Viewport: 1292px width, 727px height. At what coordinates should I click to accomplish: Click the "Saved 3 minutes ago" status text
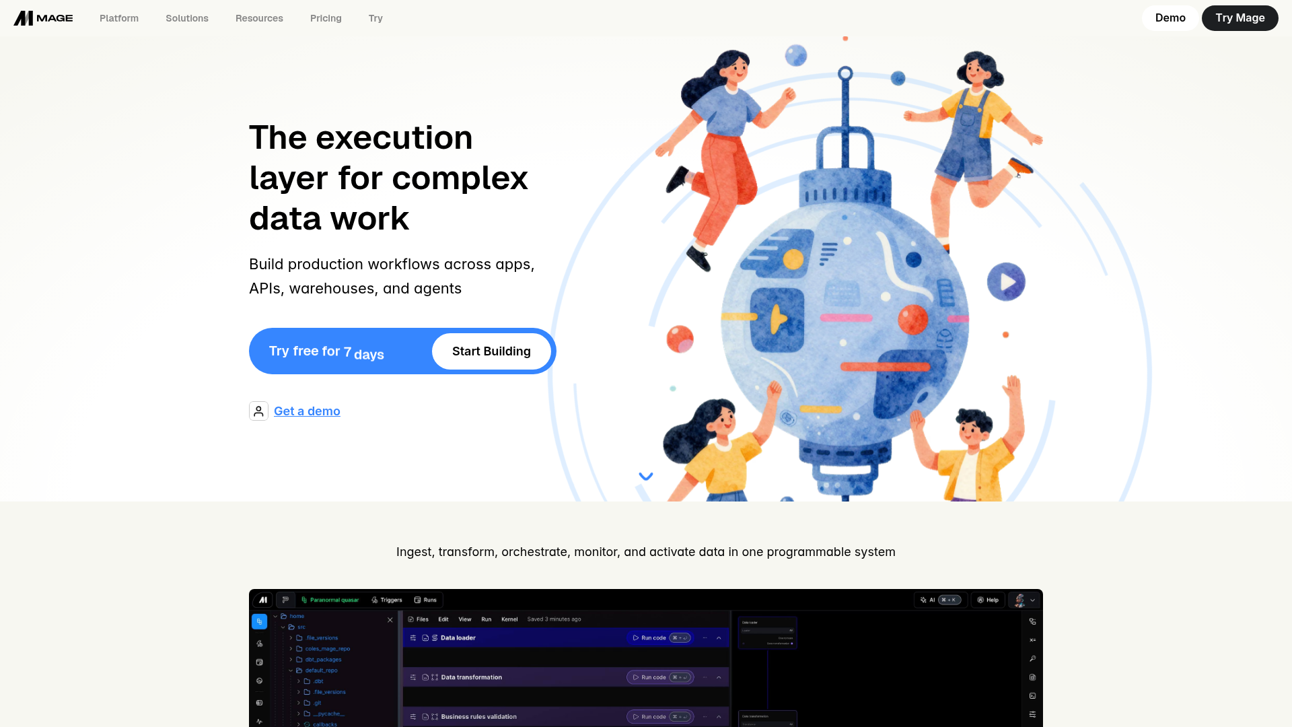[x=554, y=619]
